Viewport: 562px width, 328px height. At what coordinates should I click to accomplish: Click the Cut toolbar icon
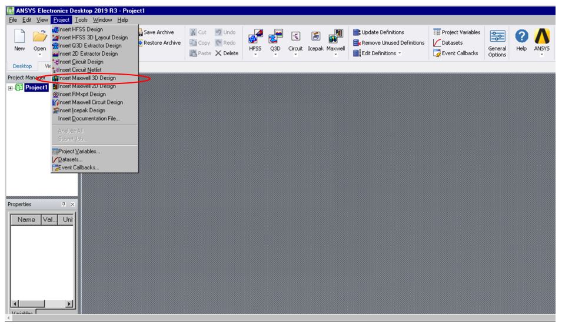[194, 32]
